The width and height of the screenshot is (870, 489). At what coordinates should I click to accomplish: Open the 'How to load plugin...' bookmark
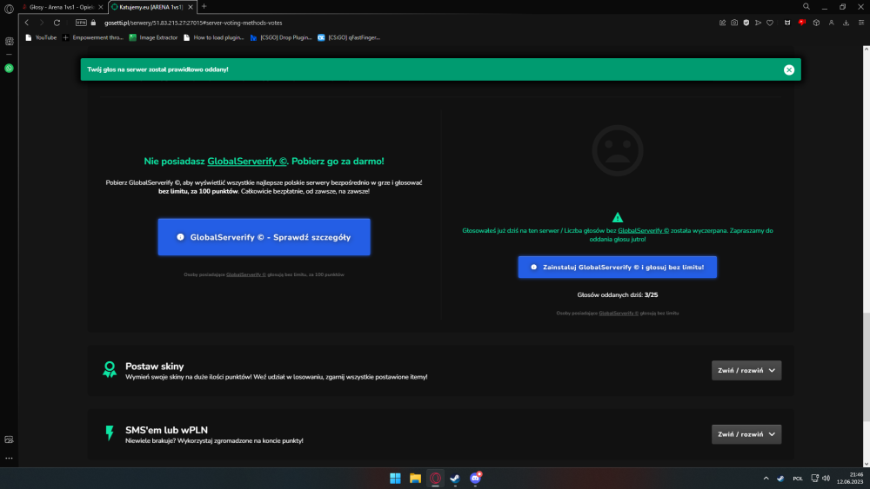[x=214, y=37]
